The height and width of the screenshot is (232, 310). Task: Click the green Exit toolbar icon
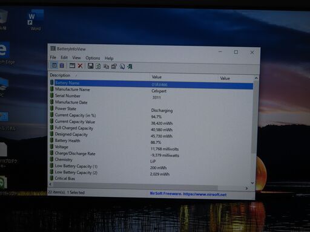tap(130, 66)
